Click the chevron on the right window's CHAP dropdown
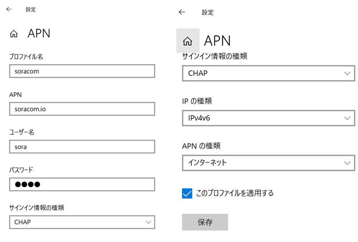 click(347, 73)
